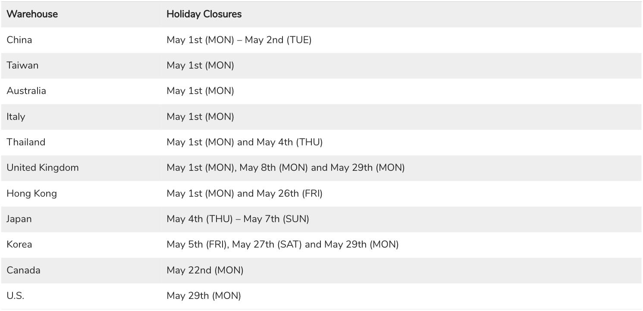The height and width of the screenshot is (311, 643).
Task: Select the U.S. warehouse cell
Action: click(x=16, y=296)
